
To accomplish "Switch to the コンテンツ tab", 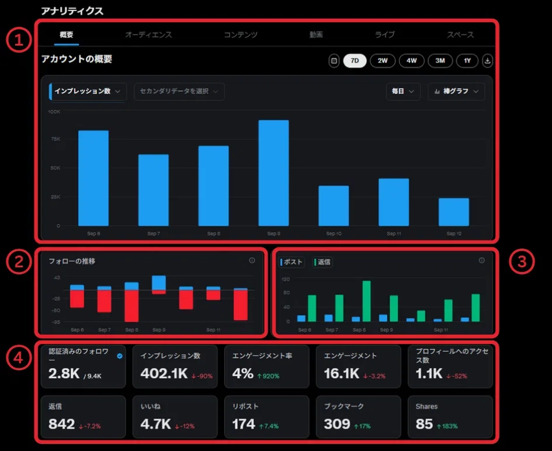I will (241, 35).
